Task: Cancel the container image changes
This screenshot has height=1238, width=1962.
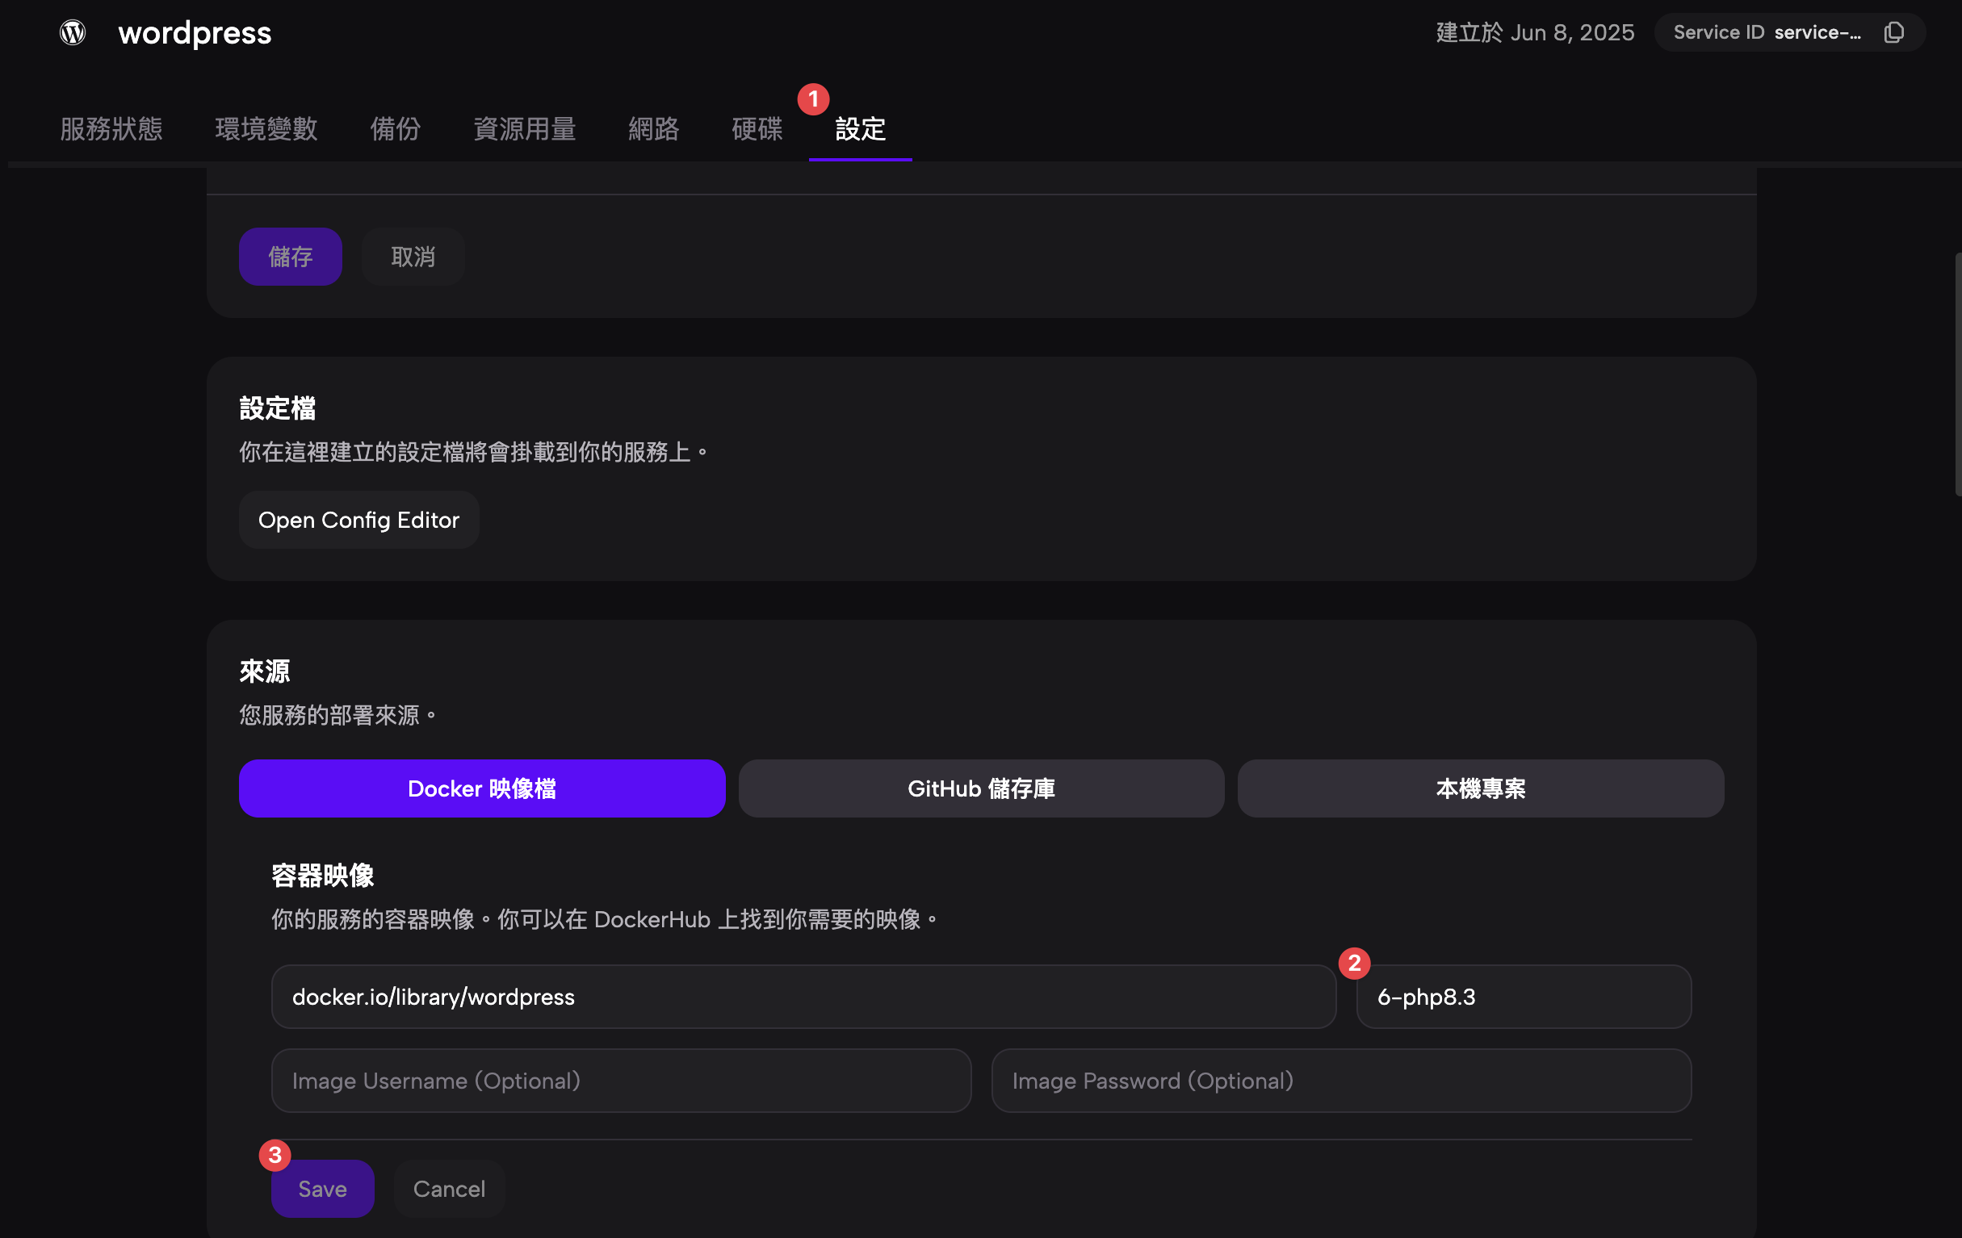Action: (x=448, y=1188)
